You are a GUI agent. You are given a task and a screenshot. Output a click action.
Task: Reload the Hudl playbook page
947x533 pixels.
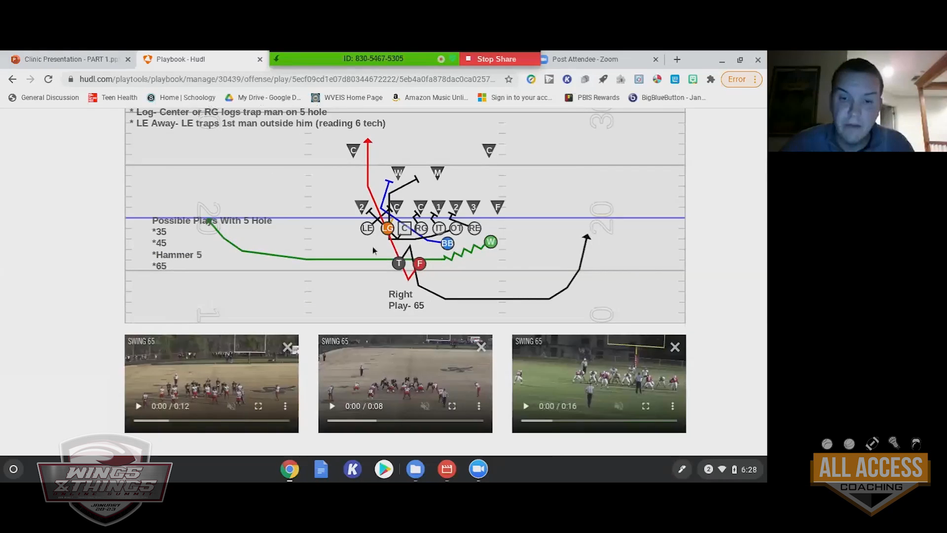tap(48, 79)
